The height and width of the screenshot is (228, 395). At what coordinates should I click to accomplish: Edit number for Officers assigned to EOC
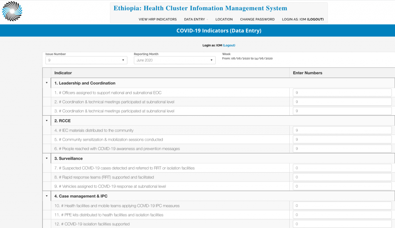click(342, 93)
